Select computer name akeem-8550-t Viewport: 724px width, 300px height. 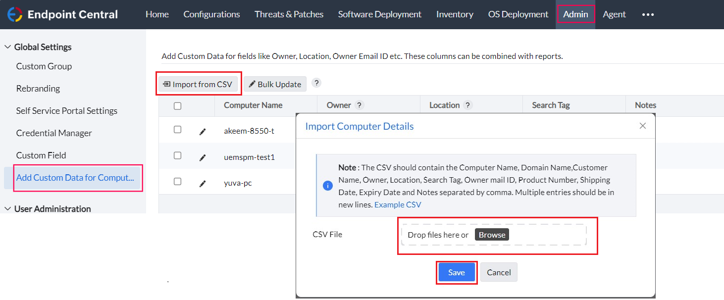click(249, 131)
